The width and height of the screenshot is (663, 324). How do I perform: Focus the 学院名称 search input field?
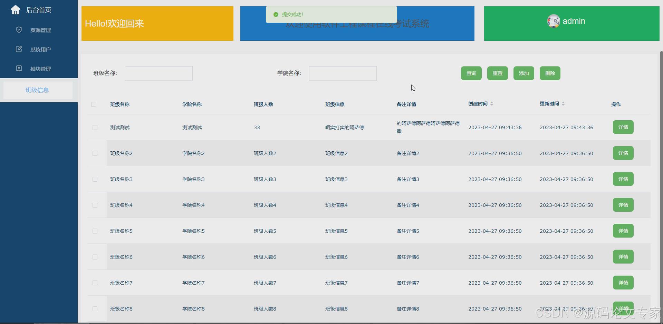point(343,73)
